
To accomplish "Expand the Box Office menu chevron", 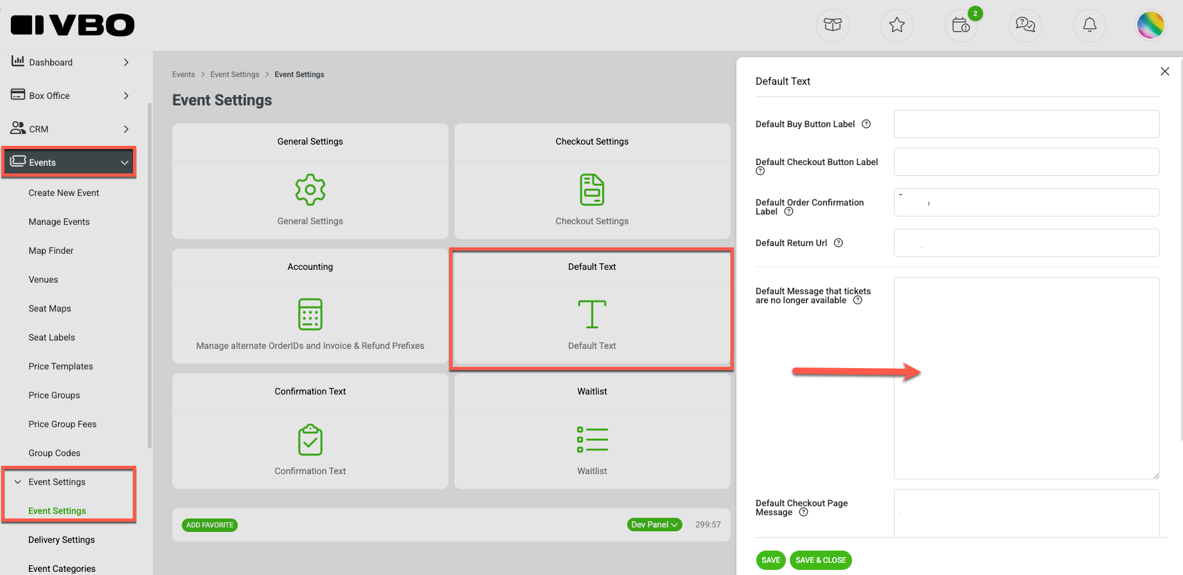I will pos(126,96).
